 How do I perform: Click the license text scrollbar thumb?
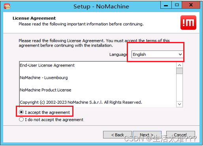(179, 71)
